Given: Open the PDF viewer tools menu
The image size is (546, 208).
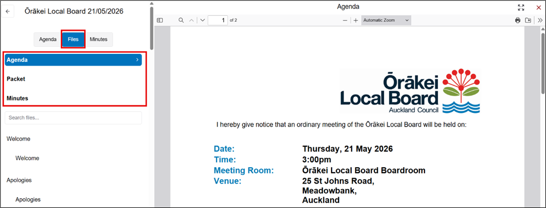Looking at the screenshot, I should (540, 20).
